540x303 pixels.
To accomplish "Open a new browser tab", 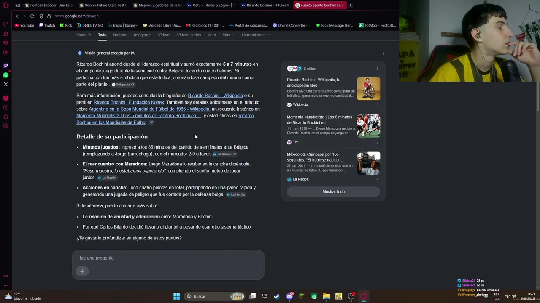I will click(x=350, y=5).
